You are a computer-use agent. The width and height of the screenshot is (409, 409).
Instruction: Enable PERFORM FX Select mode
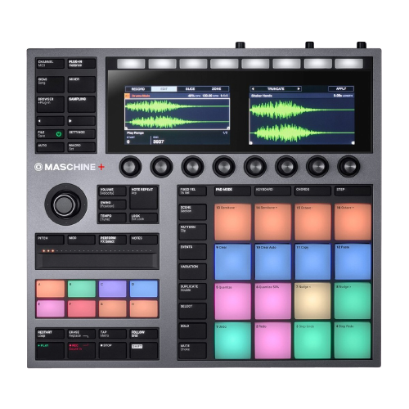click(x=113, y=240)
